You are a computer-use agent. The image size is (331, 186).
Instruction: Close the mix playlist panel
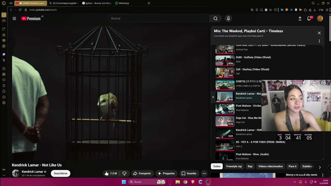pyautogui.click(x=319, y=33)
